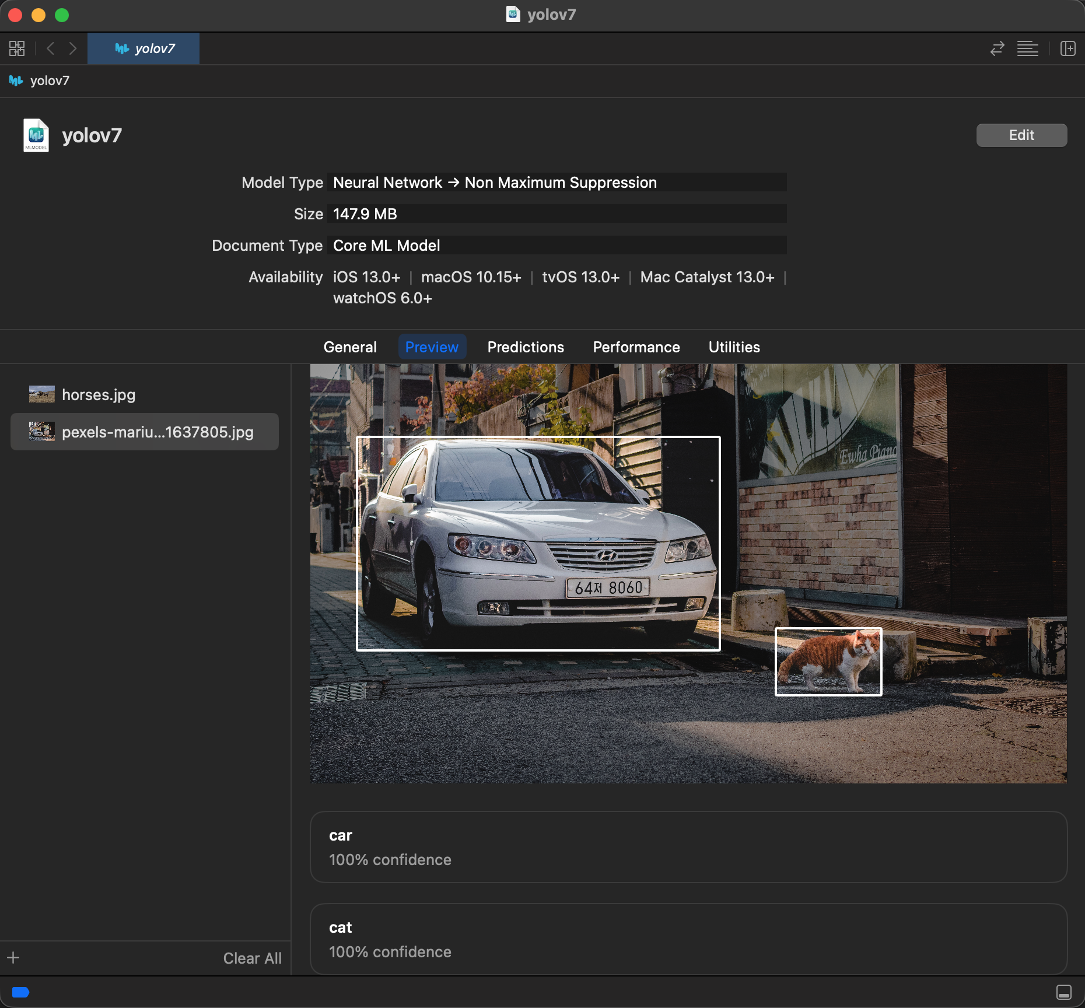Go back with the left chevron
The image size is (1085, 1008).
pyautogui.click(x=51, y=48)
